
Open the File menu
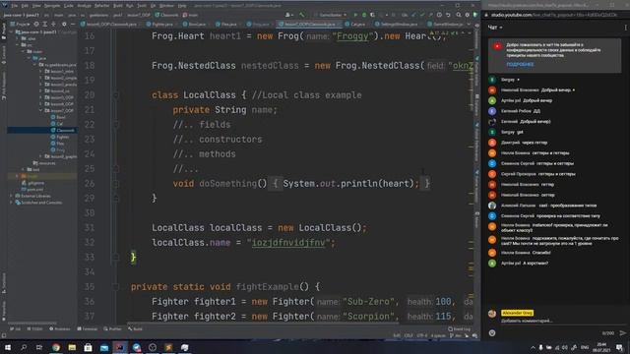click(x=15, y=6)
